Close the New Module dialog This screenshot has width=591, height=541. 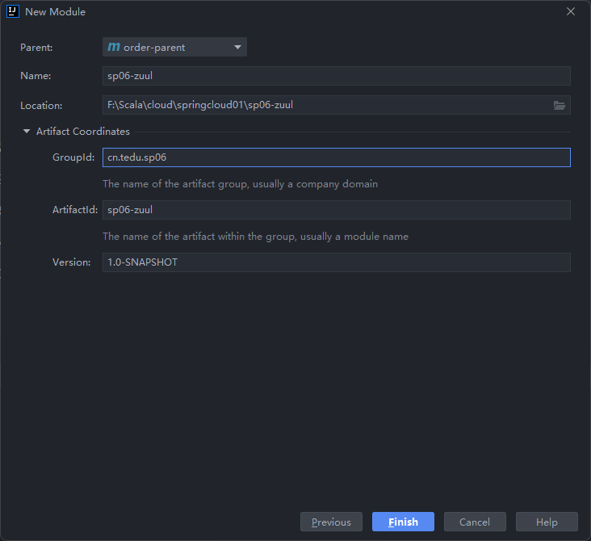(571, 11)
